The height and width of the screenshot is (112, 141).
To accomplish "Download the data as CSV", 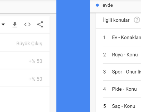I will [15, 25].
